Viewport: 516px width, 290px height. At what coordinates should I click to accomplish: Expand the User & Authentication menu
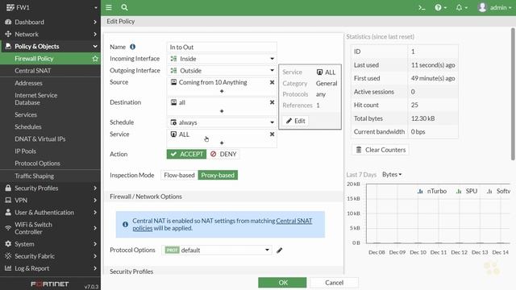coord(50,213)
